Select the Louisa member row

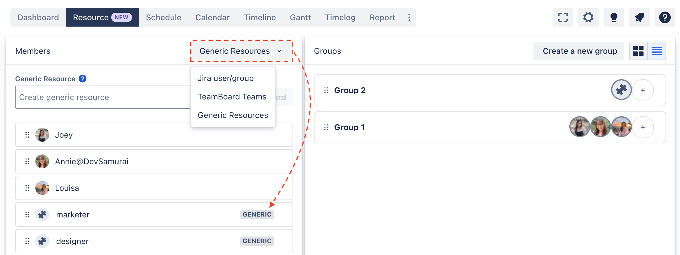click(x=154, y=188)
